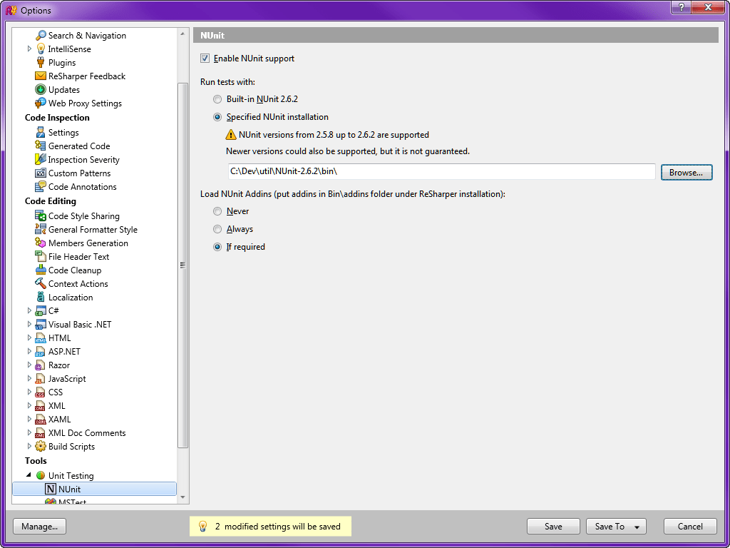Click the Save button
The height and width of the screenshot is (548, 730).
point(553,527)
